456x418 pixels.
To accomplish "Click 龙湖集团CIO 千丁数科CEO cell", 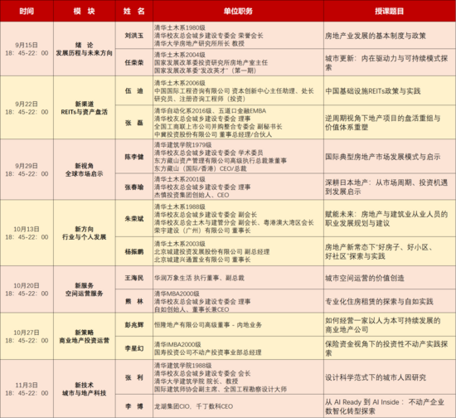I will point(238,406).
